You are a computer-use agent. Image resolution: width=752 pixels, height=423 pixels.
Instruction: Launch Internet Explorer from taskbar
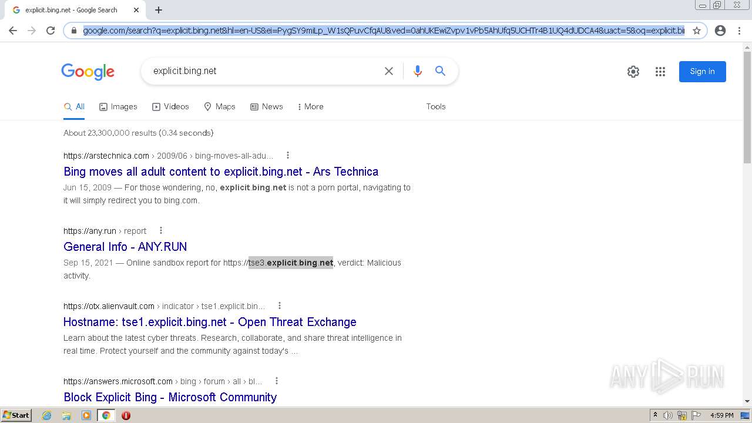click(47, 415)
